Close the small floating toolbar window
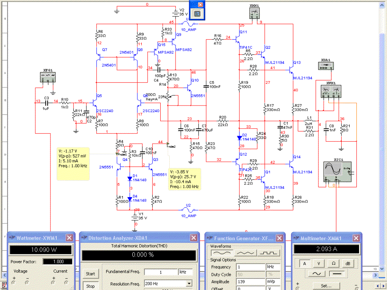The height and width of the screenshot is (290, 387). tap(201, 4)
